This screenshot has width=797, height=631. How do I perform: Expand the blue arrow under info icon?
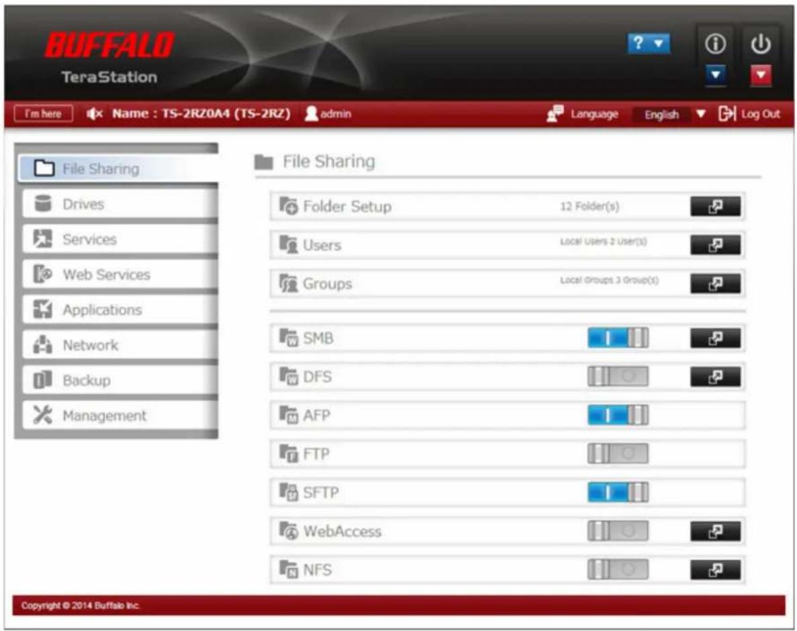(715, 75)
